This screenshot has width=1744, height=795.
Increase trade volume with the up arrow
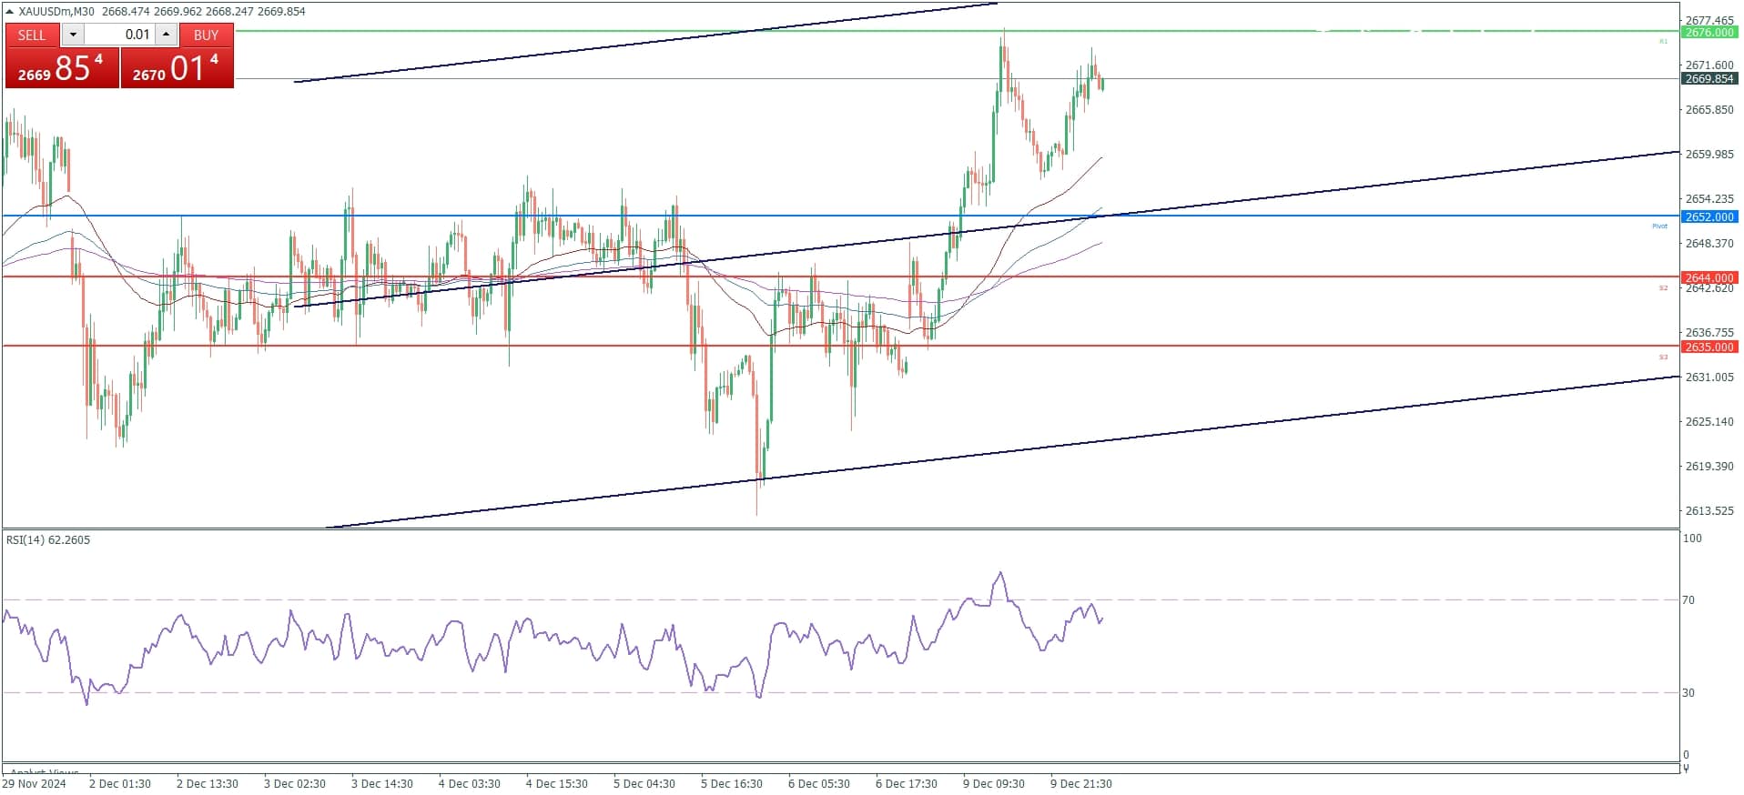click(166, 35)
